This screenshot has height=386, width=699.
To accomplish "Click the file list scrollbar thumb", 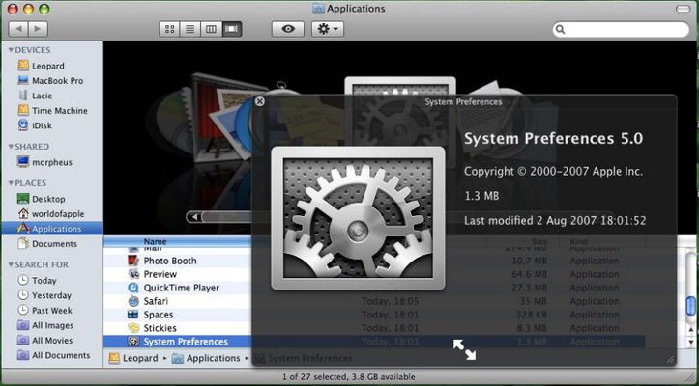I will 691,306.
